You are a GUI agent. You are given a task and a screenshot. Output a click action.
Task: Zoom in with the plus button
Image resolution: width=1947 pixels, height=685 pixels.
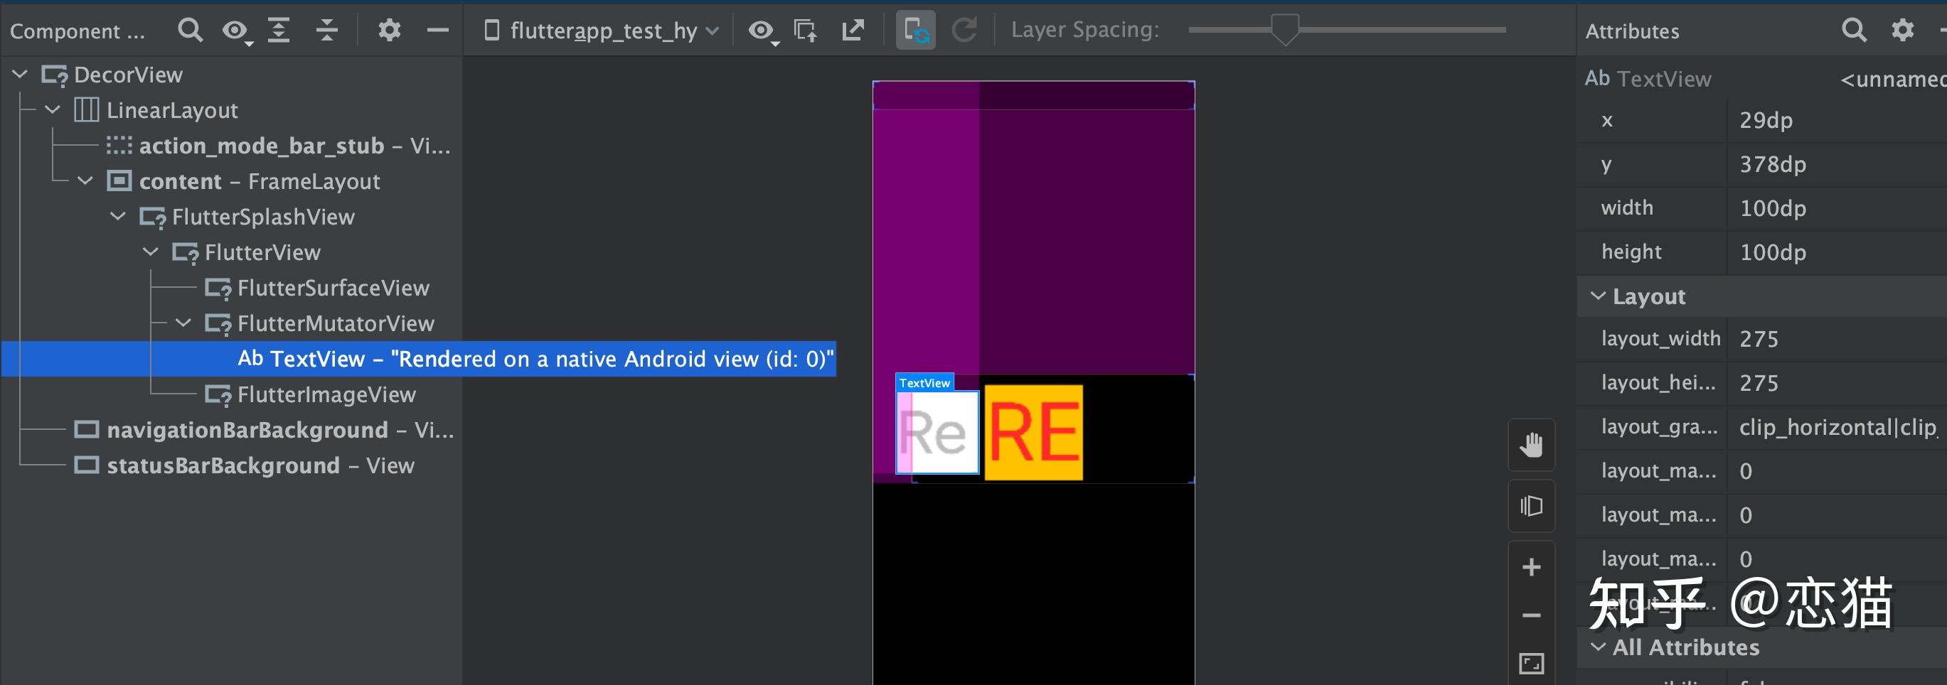[1531, 567]
